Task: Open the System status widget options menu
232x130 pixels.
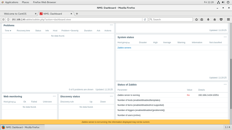Action: 225,37
